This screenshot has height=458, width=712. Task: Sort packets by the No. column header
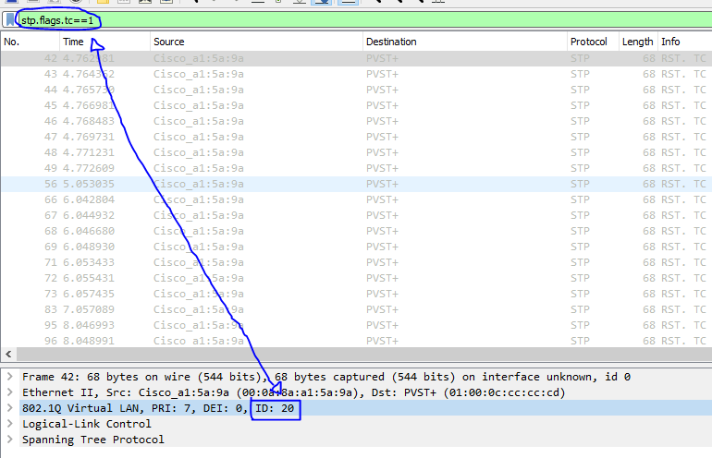tap(30, 42)
